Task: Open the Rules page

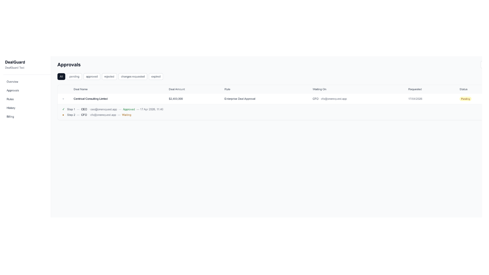Action: pyautogui.click(x=10, y=99)
